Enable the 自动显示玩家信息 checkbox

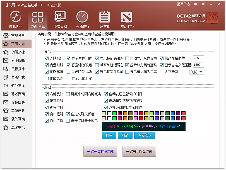[x=127, y=59]
